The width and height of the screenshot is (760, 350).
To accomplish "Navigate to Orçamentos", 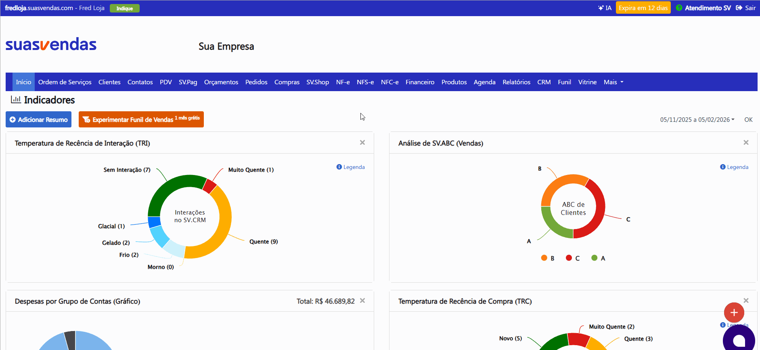I will 221,82.
